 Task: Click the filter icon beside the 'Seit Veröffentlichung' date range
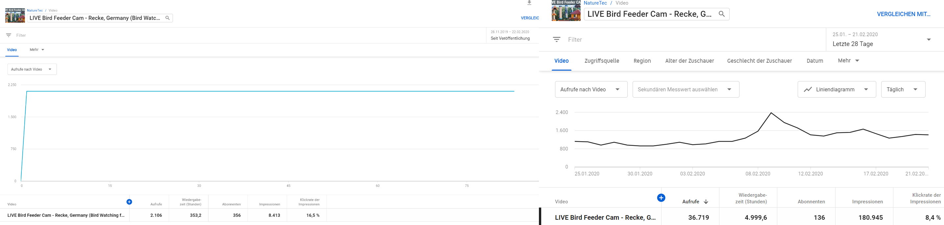click(x=9, y=35)
